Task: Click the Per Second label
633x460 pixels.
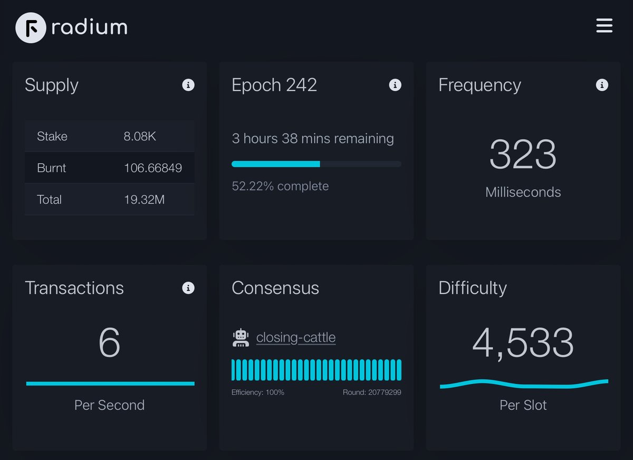Action: click(x=110, y=405)
